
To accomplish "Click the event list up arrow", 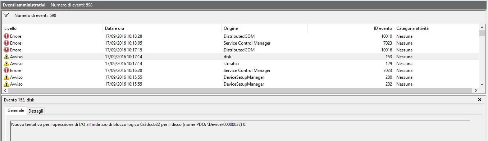I will pyautogui.click(x=482, y=27).
